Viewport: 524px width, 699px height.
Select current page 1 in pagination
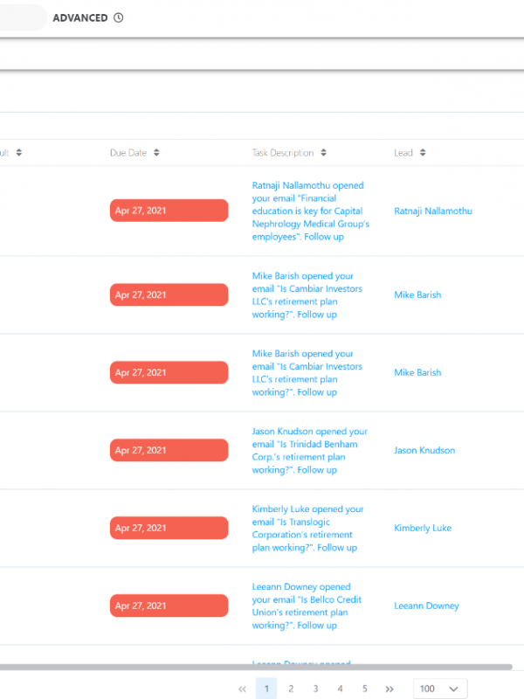pos(266,689)
